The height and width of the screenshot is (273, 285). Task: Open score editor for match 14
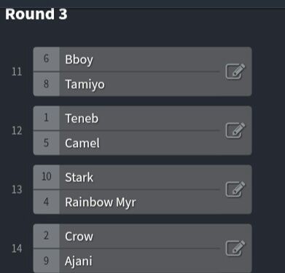click(x=235, y=248)
